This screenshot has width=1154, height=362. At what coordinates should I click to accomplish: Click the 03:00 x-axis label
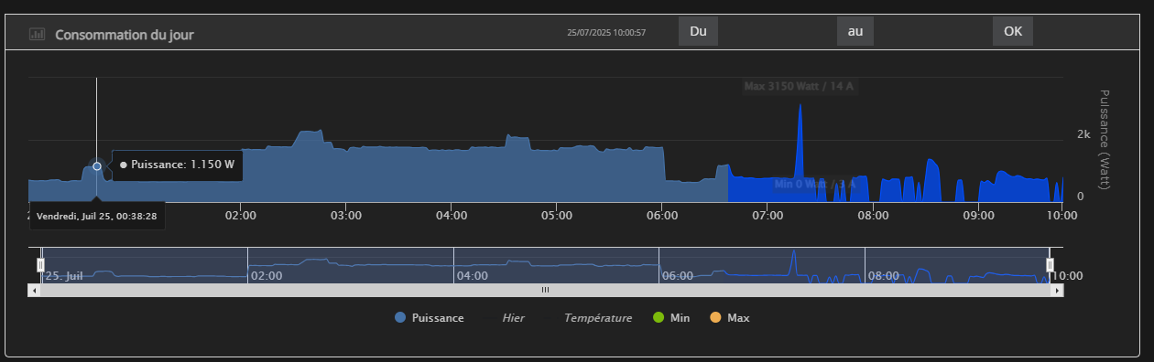346,216
